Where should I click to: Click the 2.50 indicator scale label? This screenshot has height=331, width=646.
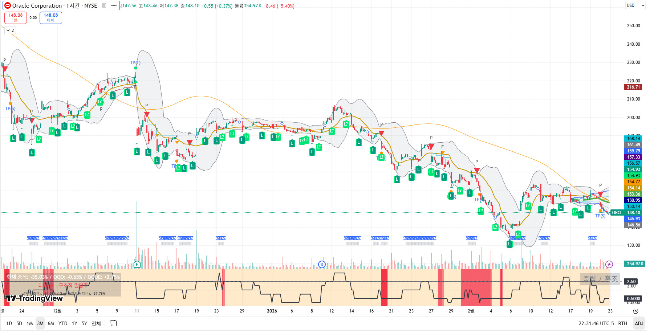point(631,282)
